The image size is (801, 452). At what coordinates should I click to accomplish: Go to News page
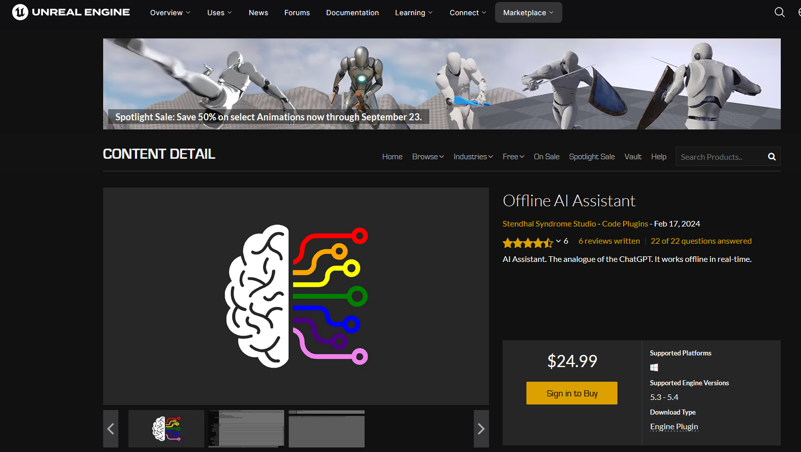point(258,13)
